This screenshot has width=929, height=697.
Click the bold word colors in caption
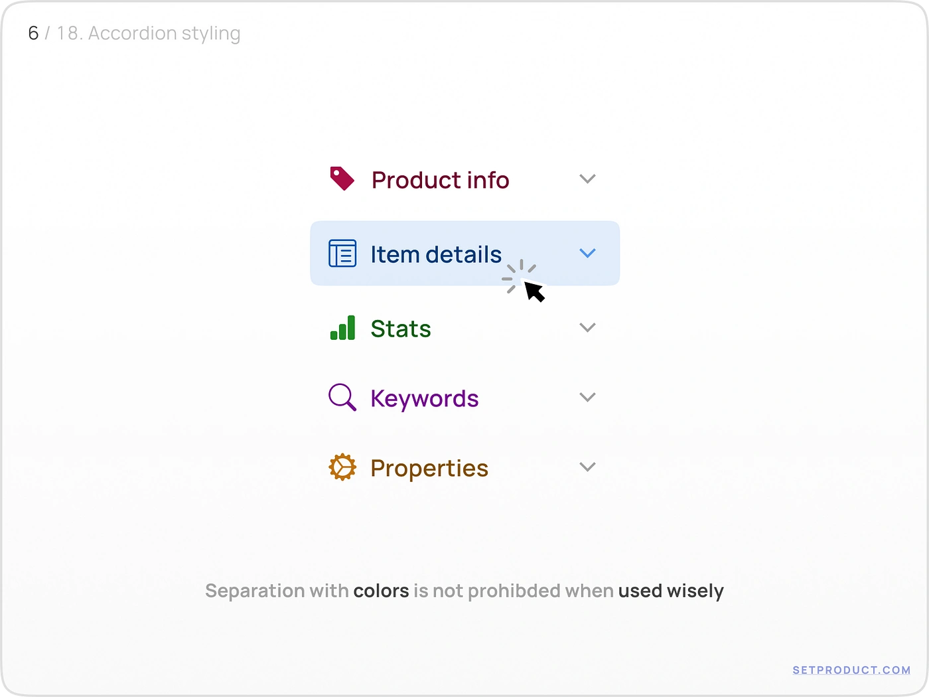(x=381, y=591)
